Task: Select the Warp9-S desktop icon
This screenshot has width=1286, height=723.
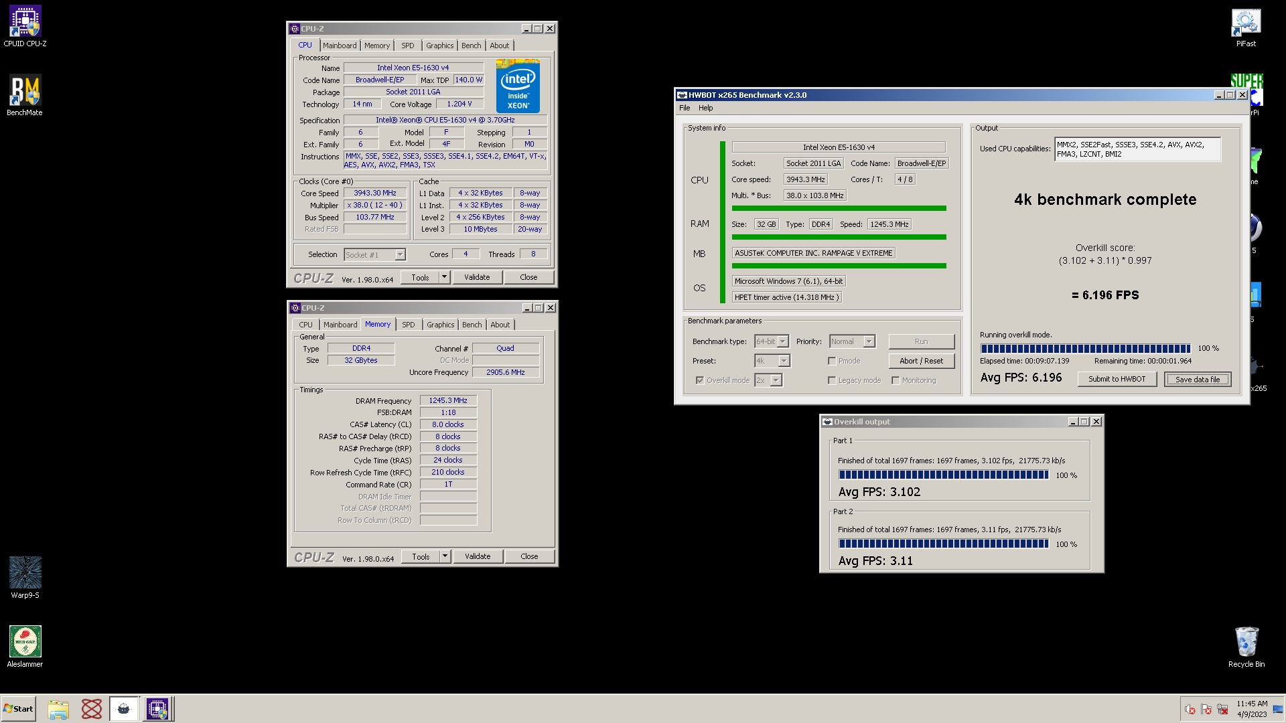Action: (25, 578)
